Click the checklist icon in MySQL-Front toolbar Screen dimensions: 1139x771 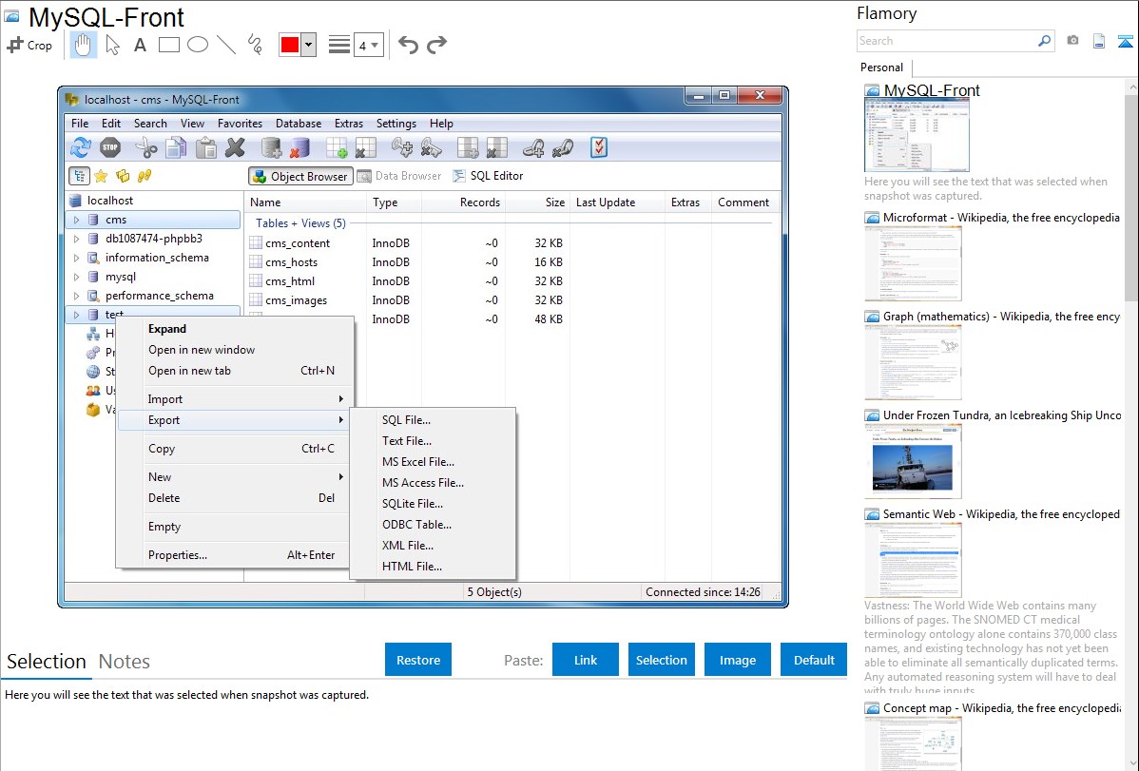599,148
